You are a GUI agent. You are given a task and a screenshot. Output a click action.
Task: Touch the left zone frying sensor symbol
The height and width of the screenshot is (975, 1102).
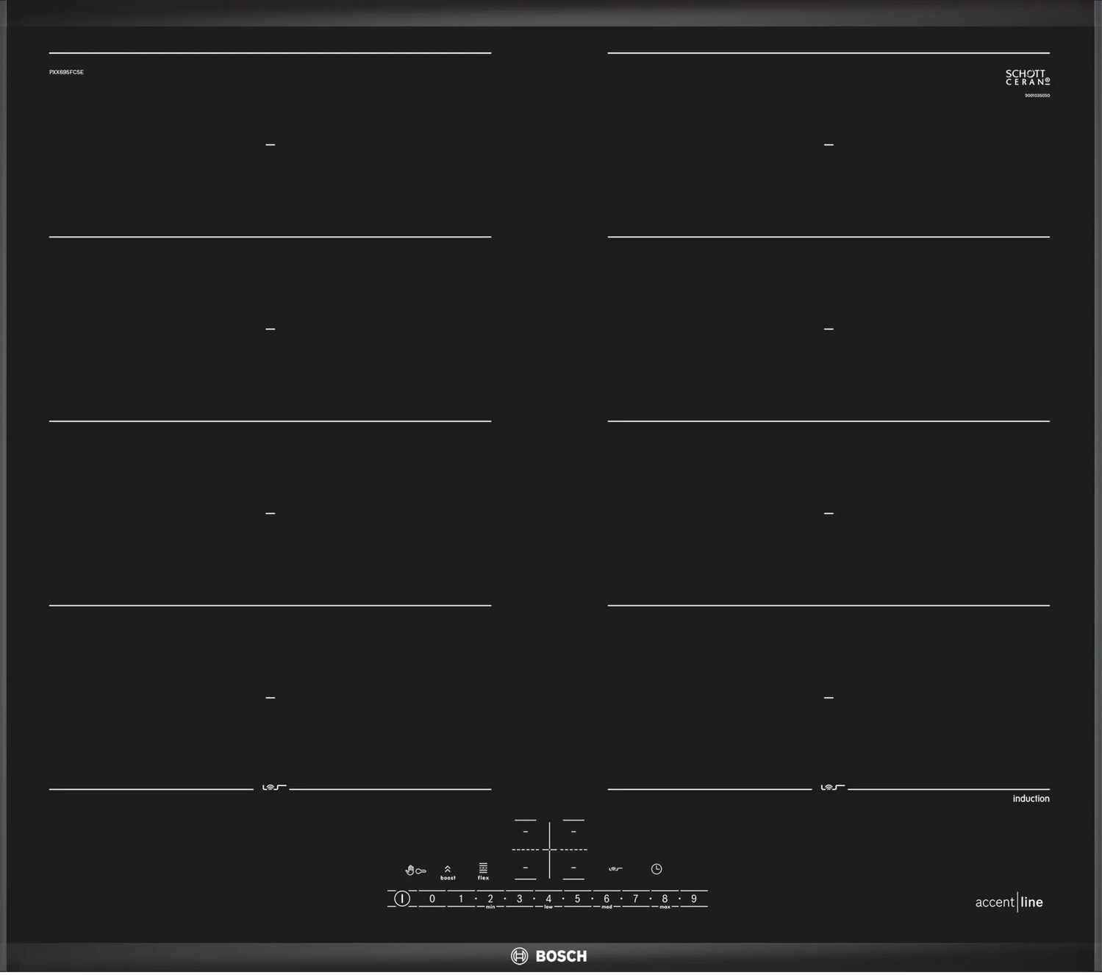coord(273,789)
